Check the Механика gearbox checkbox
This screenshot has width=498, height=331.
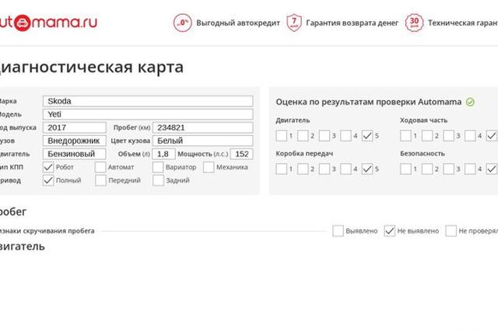point(209,167)
